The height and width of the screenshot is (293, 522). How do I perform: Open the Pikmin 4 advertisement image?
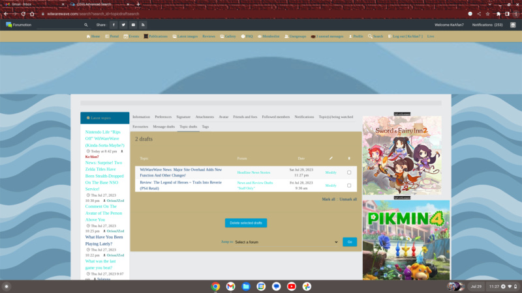click(406, 240)
